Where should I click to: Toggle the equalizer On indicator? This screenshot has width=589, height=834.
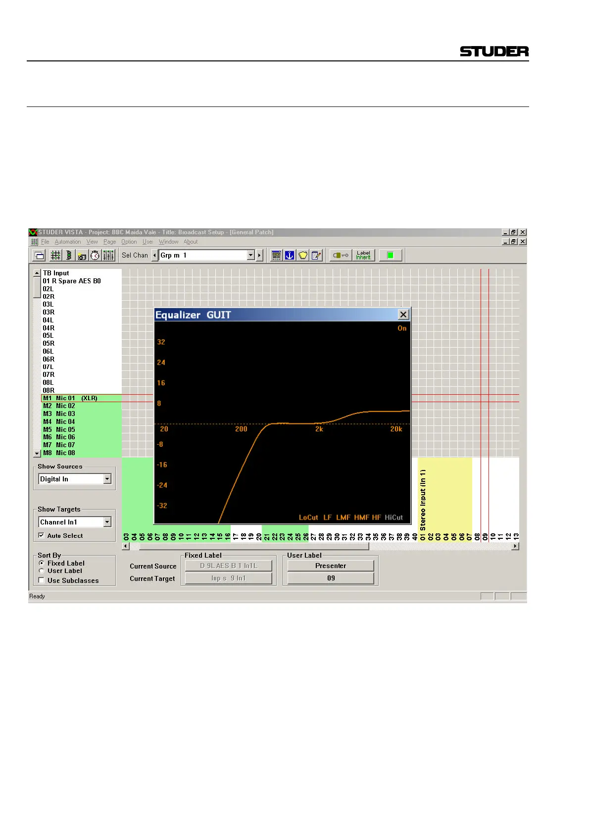coord(402,328)
